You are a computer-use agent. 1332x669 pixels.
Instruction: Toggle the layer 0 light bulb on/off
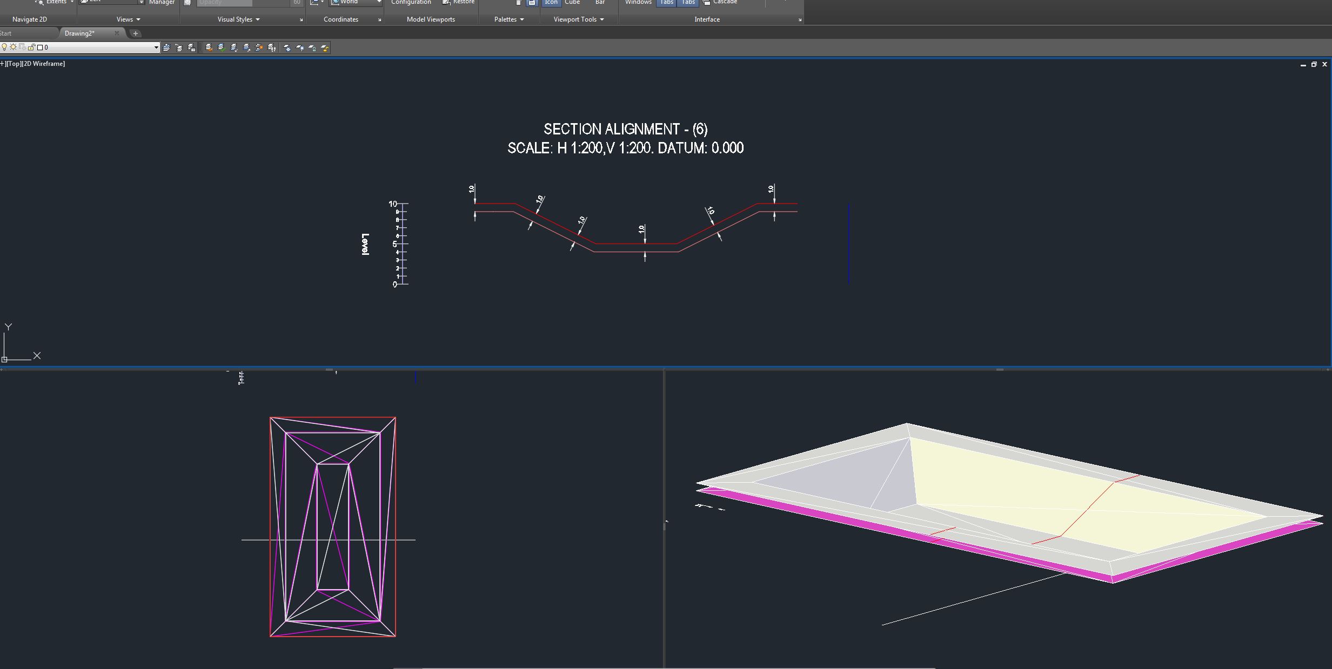[5, 47]
